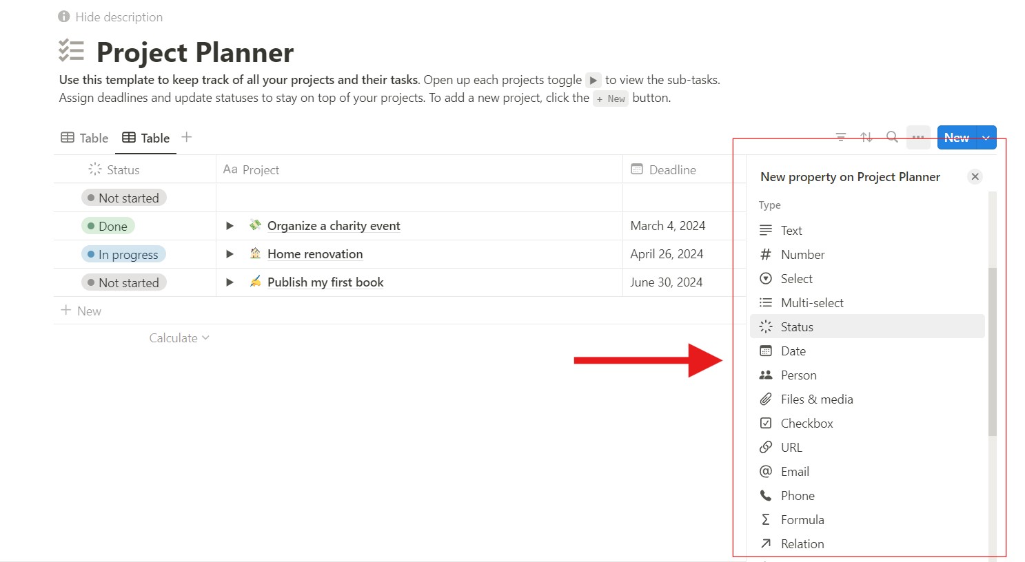Open the filter options icon
This screenshot has width=1025, height=562.
pos(841,136)
